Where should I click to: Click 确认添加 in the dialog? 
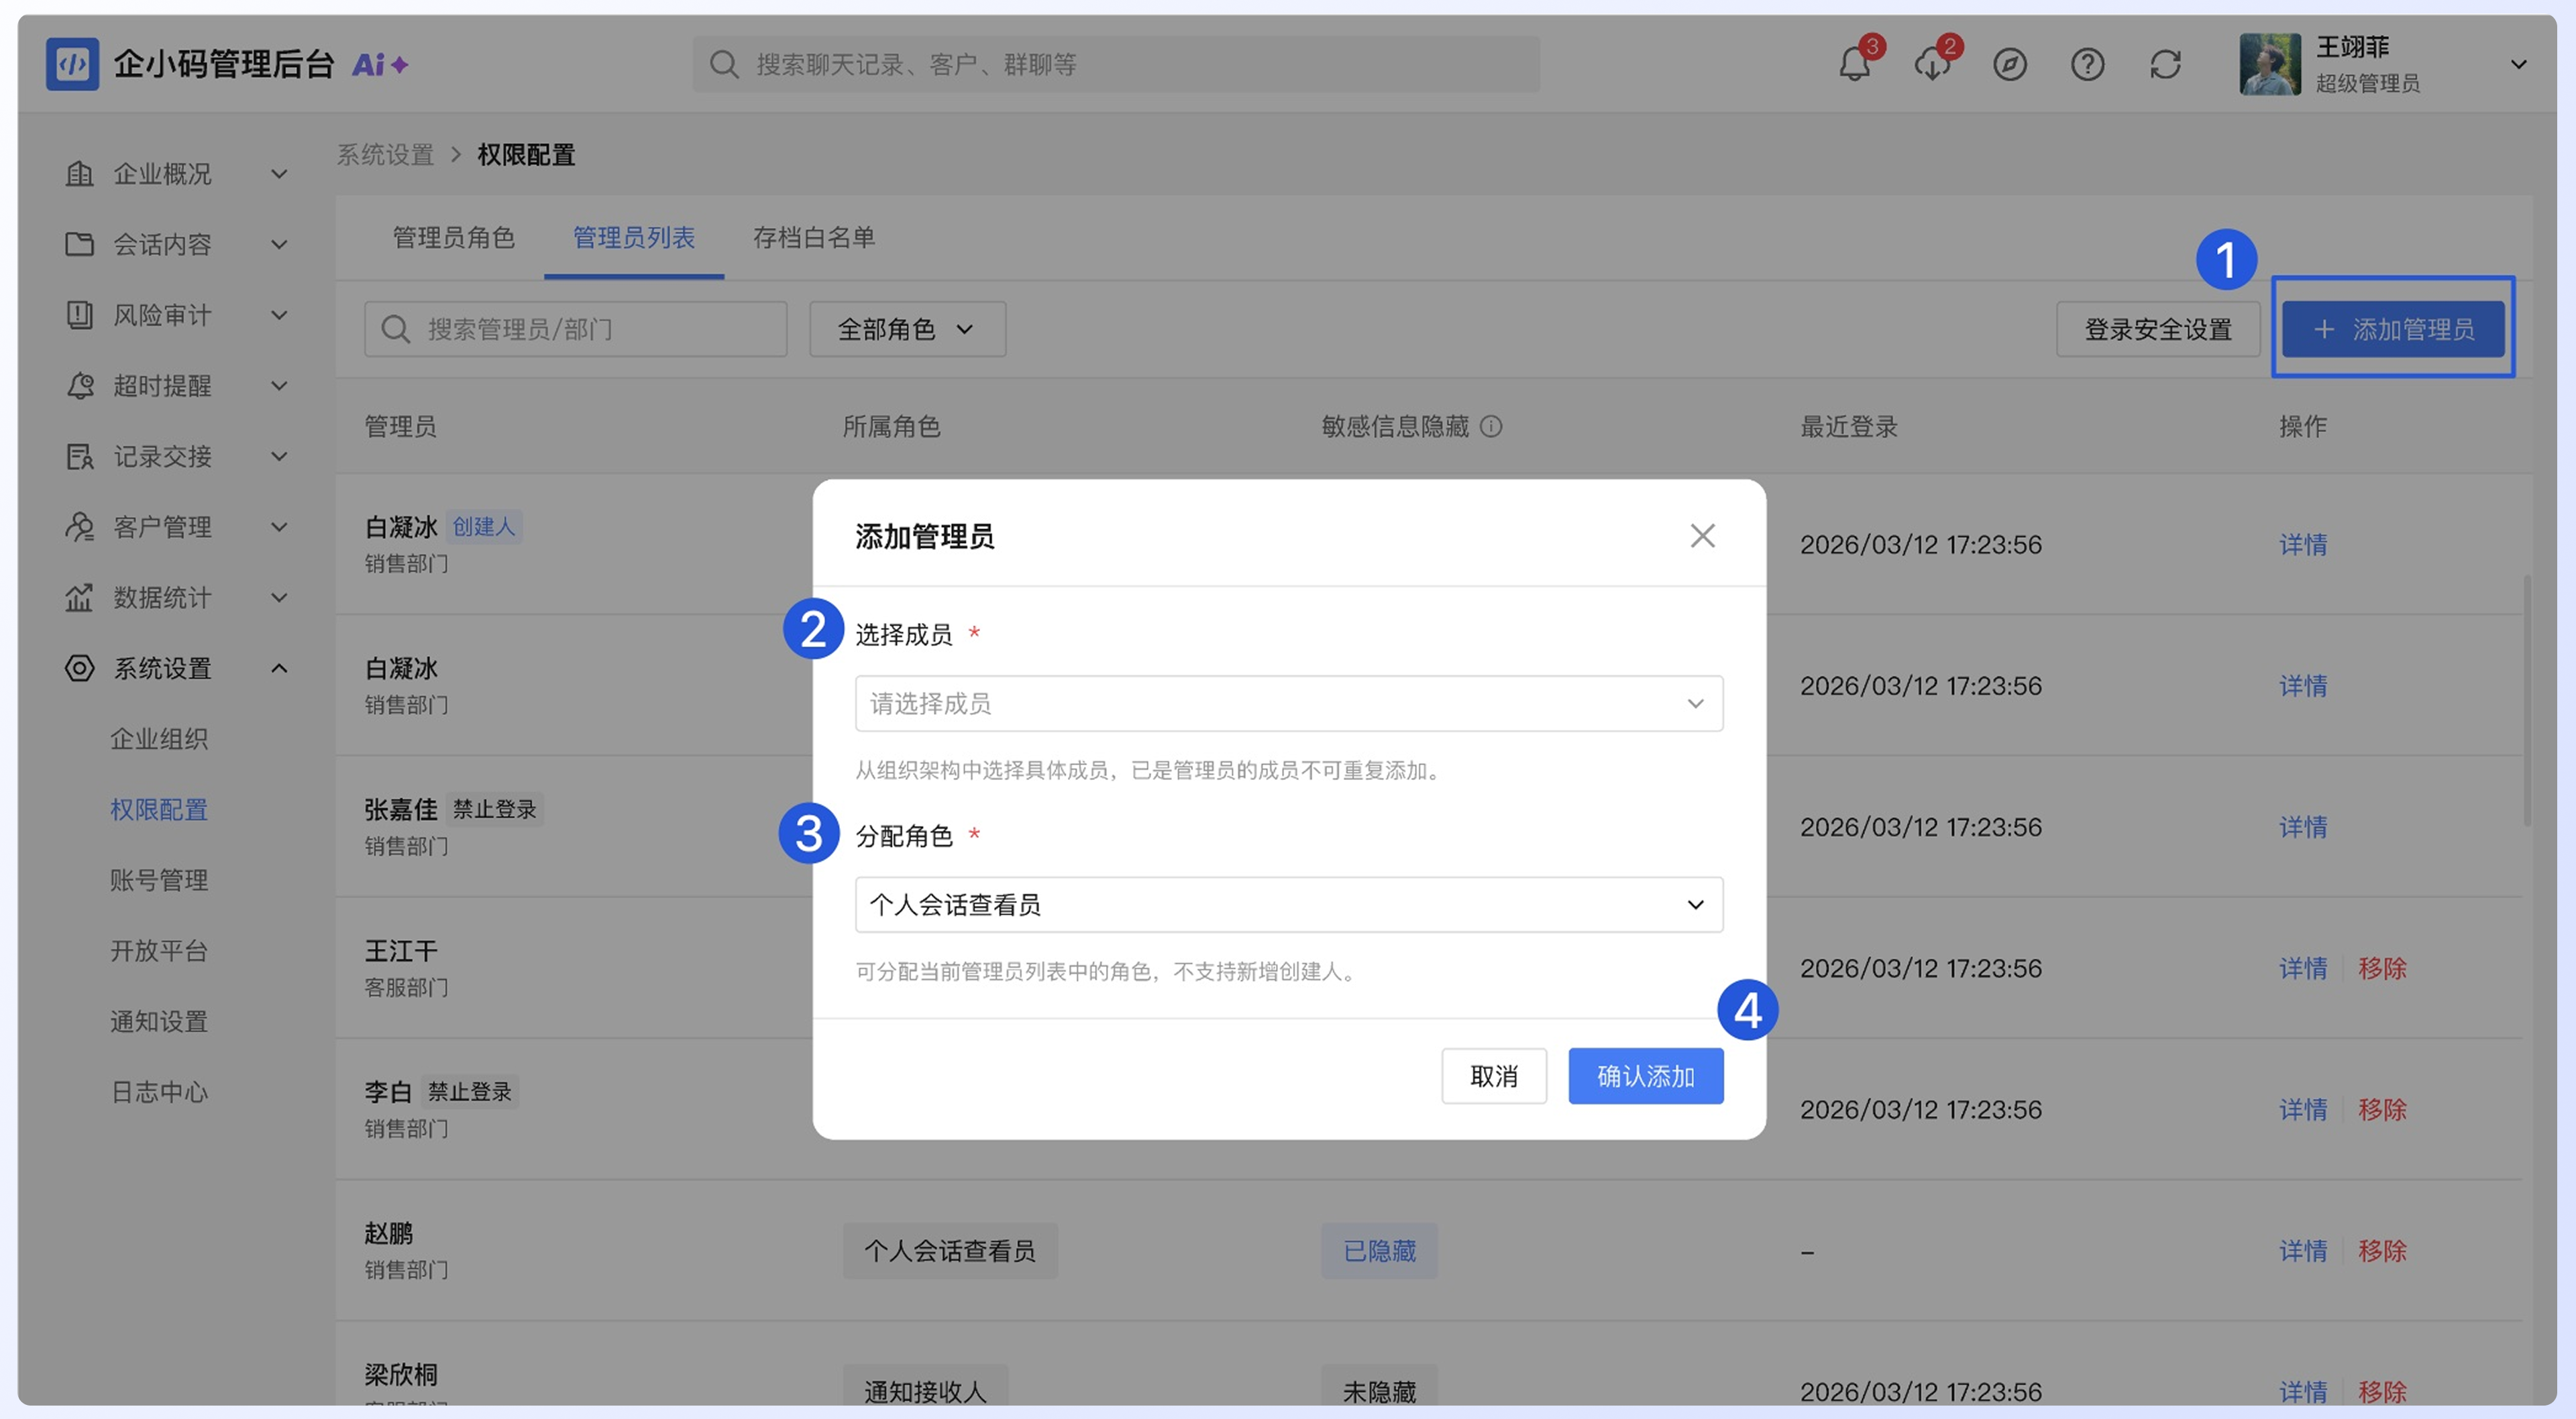[1646, 1076]
